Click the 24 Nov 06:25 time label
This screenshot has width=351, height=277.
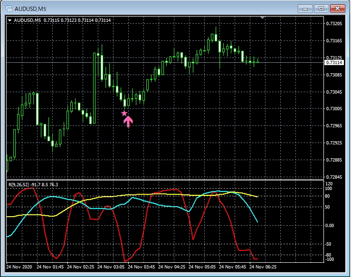click(263, 267)
